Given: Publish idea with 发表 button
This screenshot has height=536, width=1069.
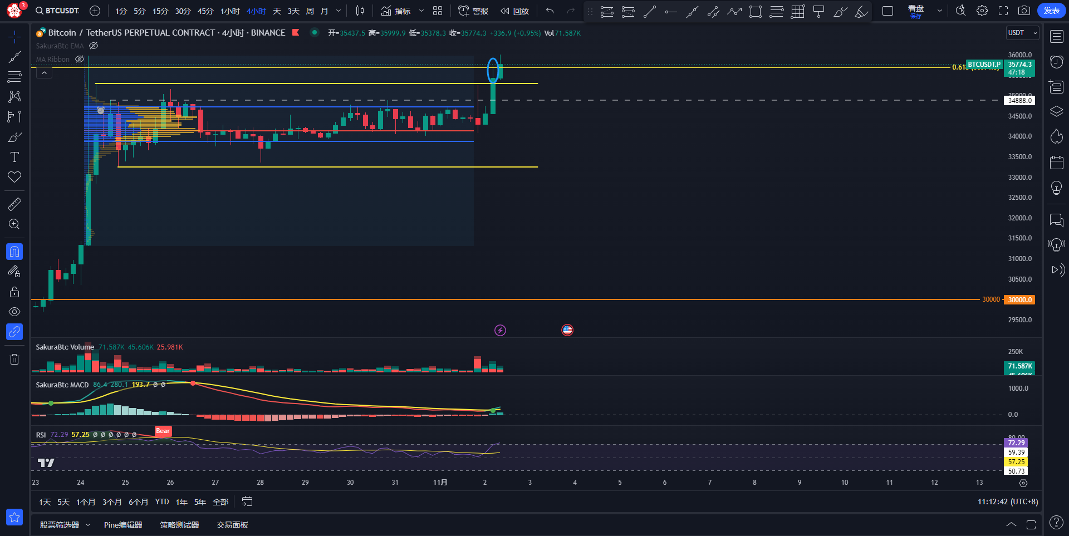Looking at the screenshot, I should (x=1051, y=11).
